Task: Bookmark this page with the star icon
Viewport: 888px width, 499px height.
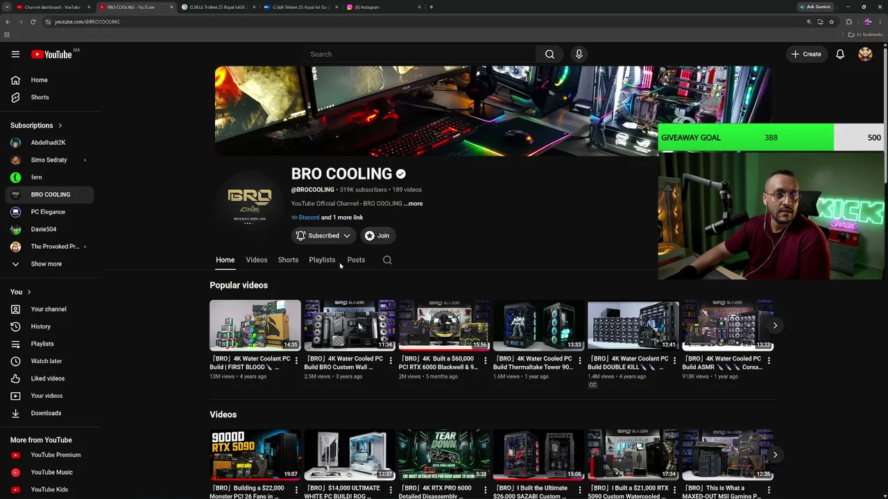Action: (831, 21)
